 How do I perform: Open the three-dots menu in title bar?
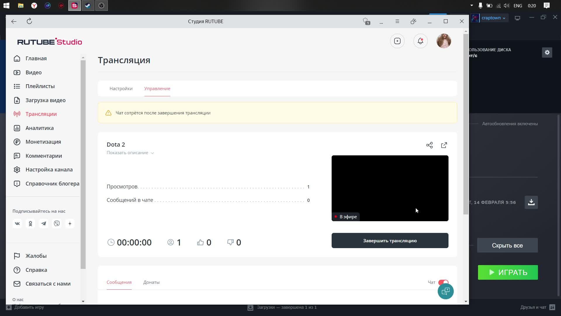(381, 22)
